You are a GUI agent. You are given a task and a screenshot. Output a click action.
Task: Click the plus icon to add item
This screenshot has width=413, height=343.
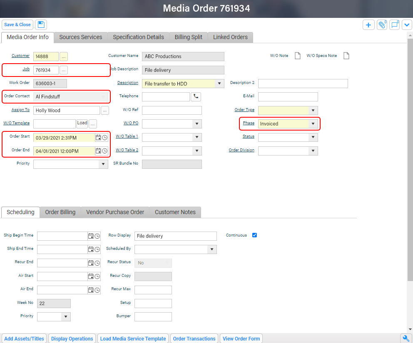[368, 25]
